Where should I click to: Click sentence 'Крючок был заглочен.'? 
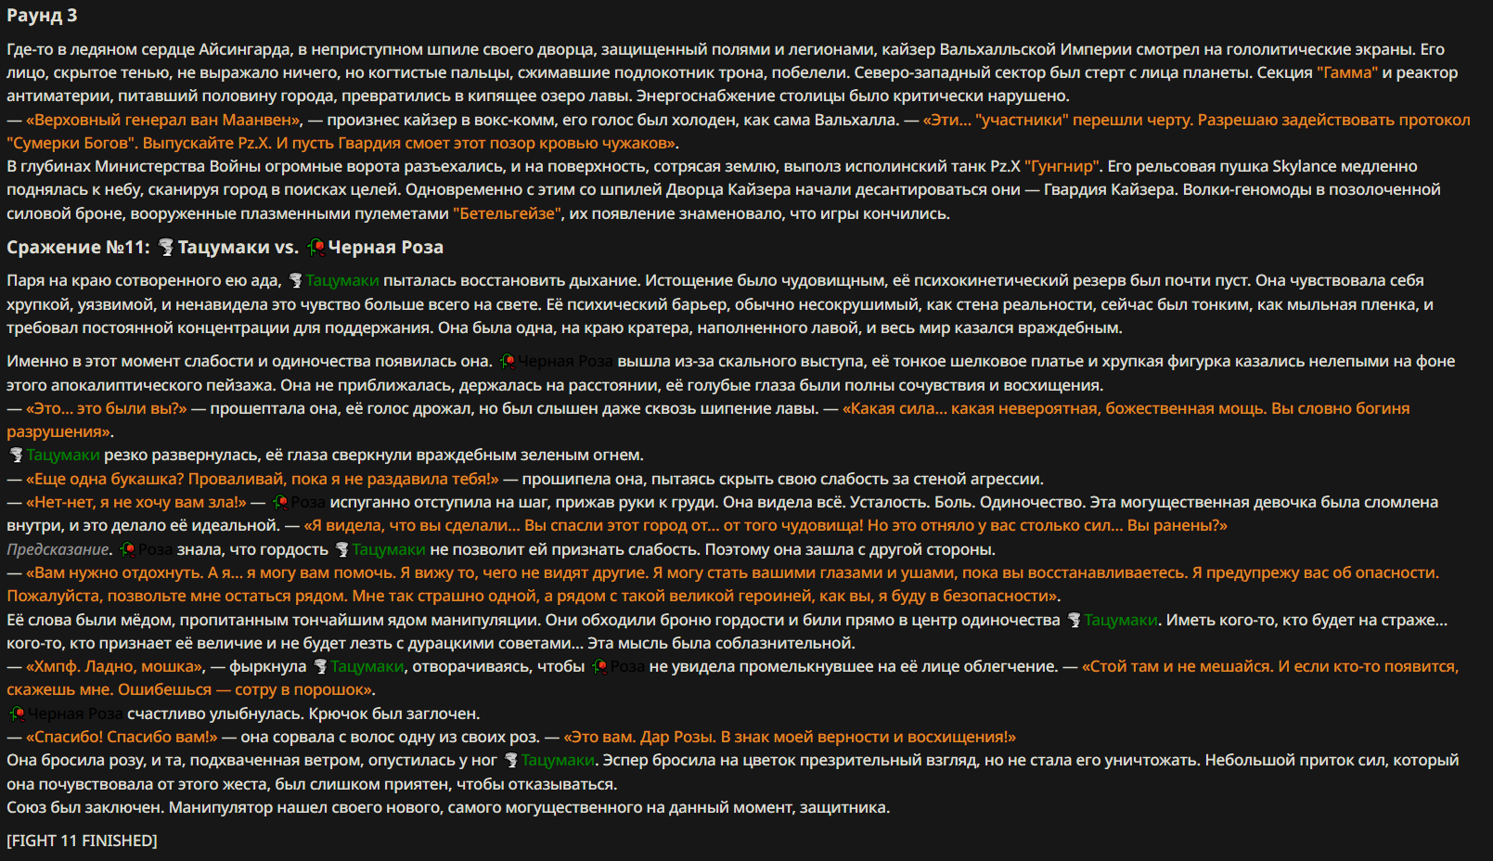click(x=394, y=713)
